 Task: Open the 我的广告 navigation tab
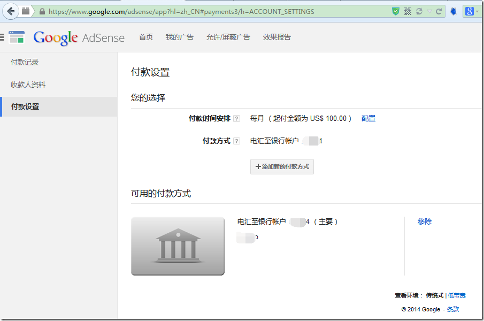tap(179, 37)
